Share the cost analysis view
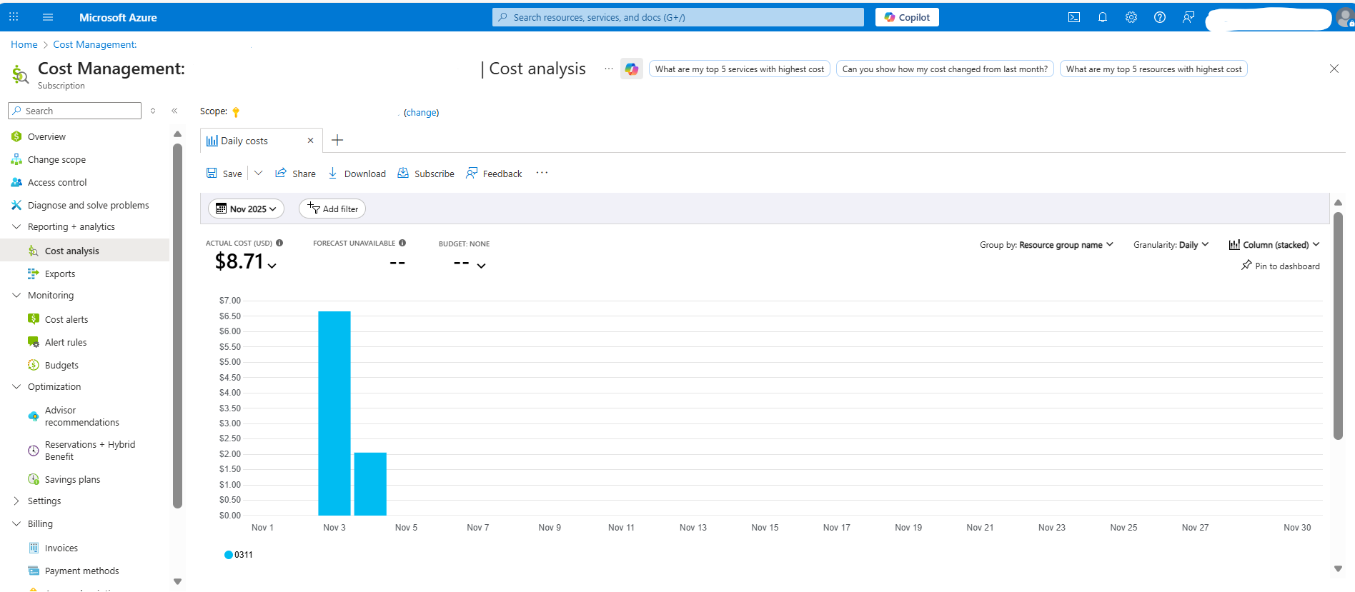The image size is (1355, 592). click(295, 174)
